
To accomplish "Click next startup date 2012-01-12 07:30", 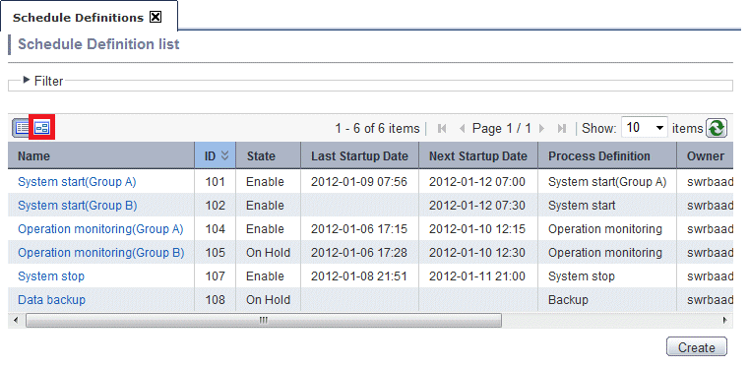I will point(477,206).
